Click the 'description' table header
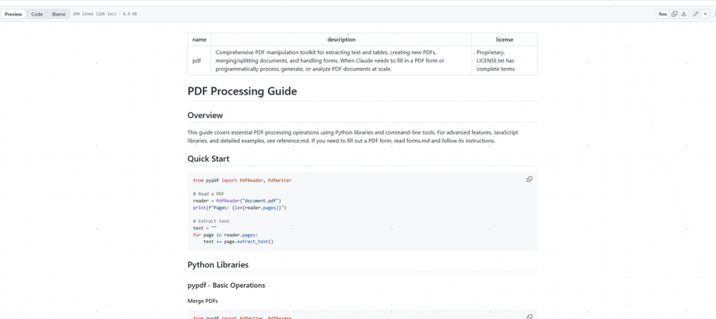 coord(341,40)
